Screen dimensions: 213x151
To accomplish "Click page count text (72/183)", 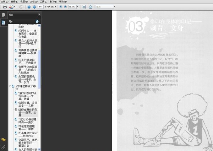I will [50, 7].
